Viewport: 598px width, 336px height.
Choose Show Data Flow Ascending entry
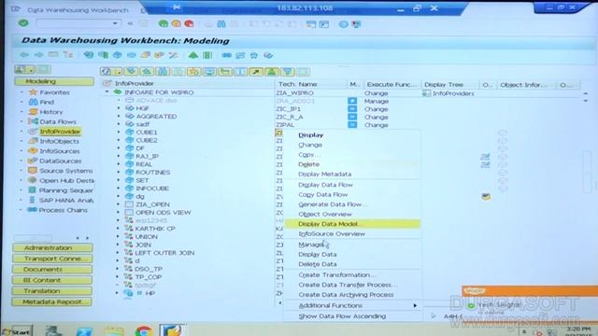pos(342,316)
